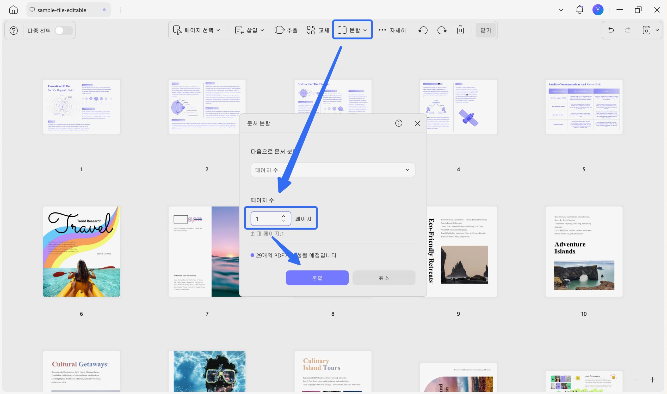The image size is (667, 394).
Task: Expand the save options arrow
Action: [x=657, y=30]
